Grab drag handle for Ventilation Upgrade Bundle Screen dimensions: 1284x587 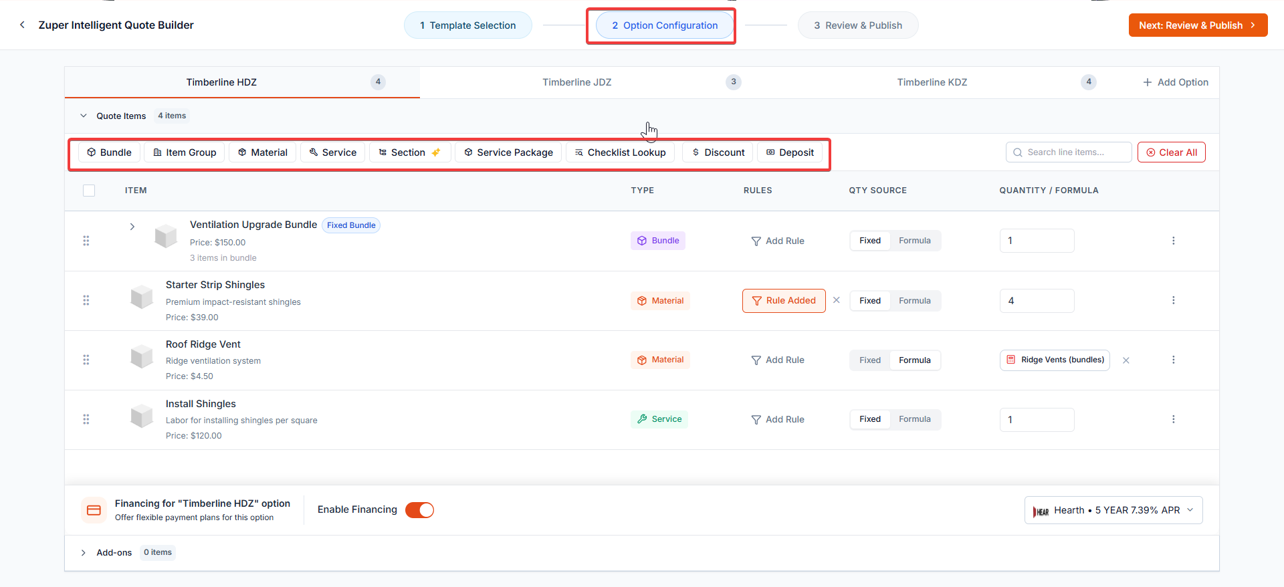[86, 241]
